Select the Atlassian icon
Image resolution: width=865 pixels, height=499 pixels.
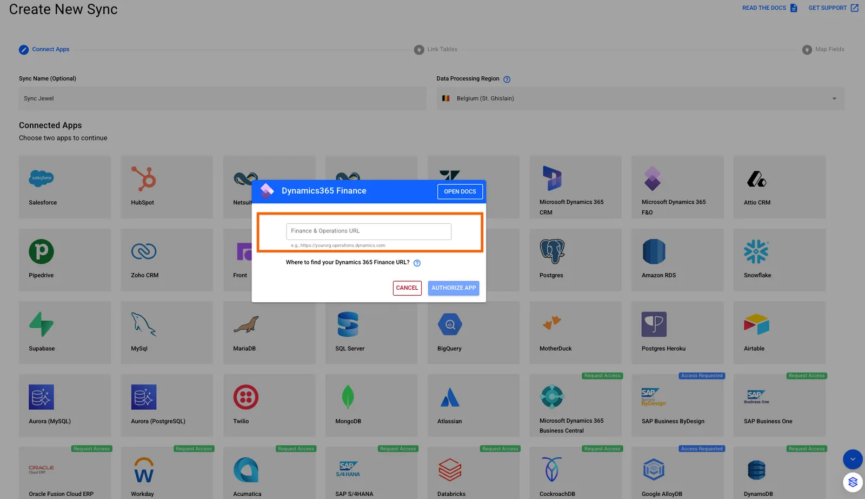coord(450,397)
